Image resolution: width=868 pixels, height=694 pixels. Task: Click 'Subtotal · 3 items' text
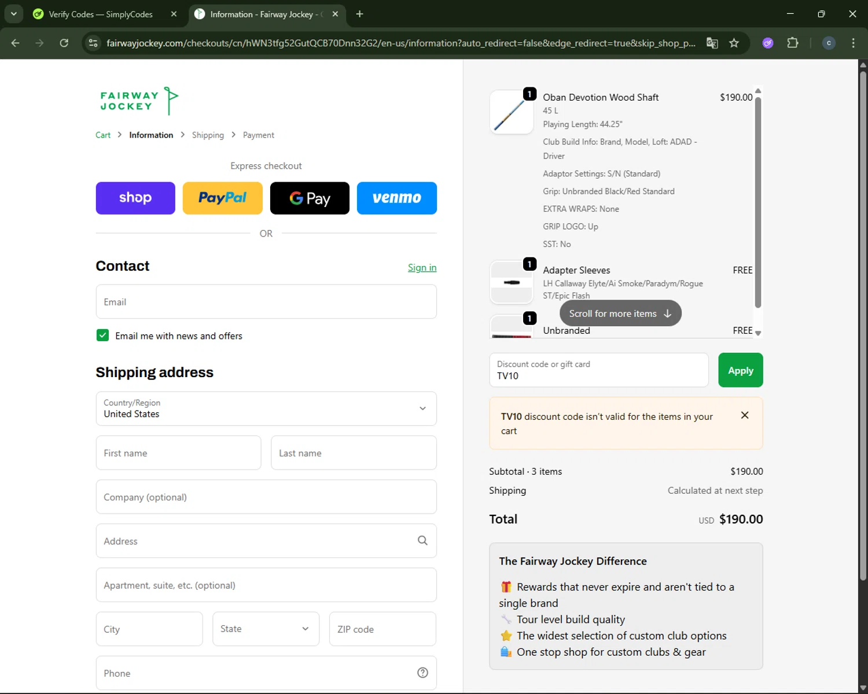tap(525, 471)
